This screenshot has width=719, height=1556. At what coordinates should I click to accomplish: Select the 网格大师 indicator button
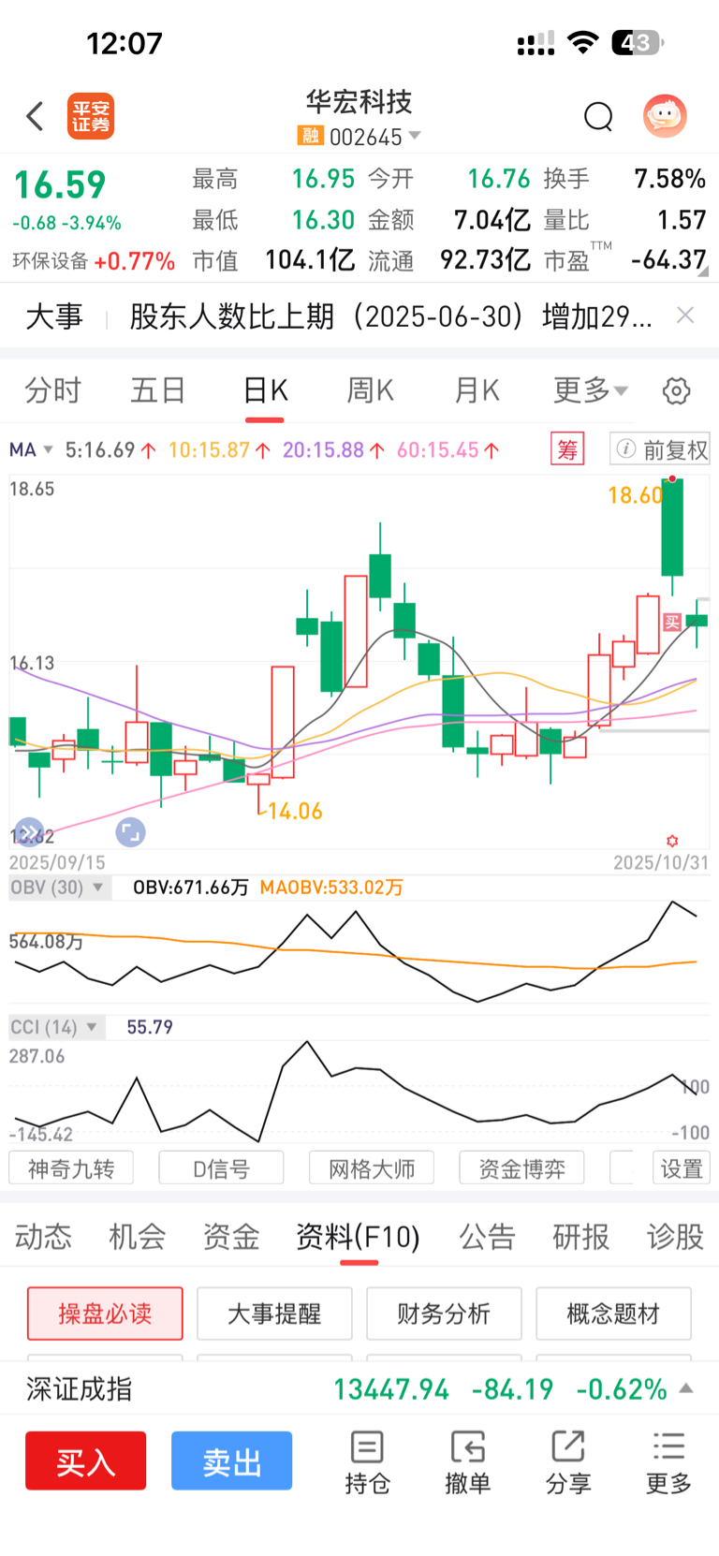coord(372,1168)
